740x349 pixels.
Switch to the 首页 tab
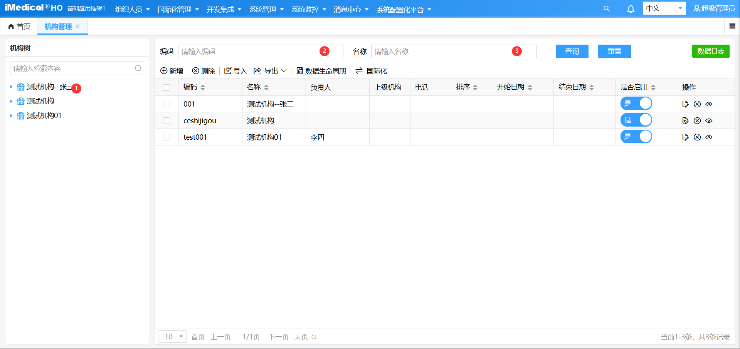19,26
